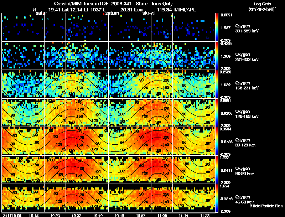Screen dimensions: 285x217
Task: Select the '-0.5411' colorbar value
Action: [x=226, y=170]
